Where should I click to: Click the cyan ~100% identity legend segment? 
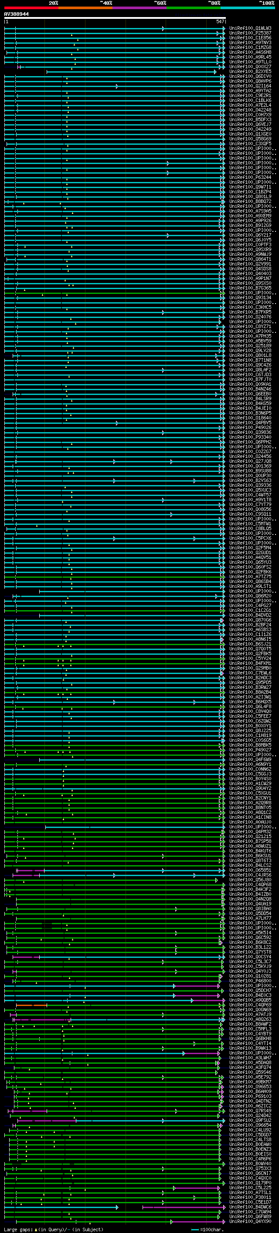click(x=247, y=8)
